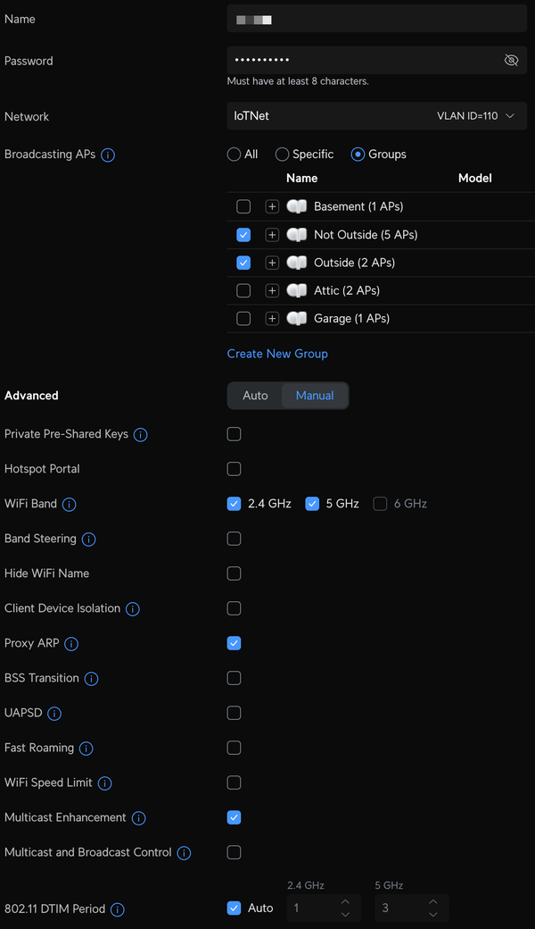This screenshot has width=535, height=929.
Task: Open the Broadcasting APs info tooltip
Action: point(108,155)
